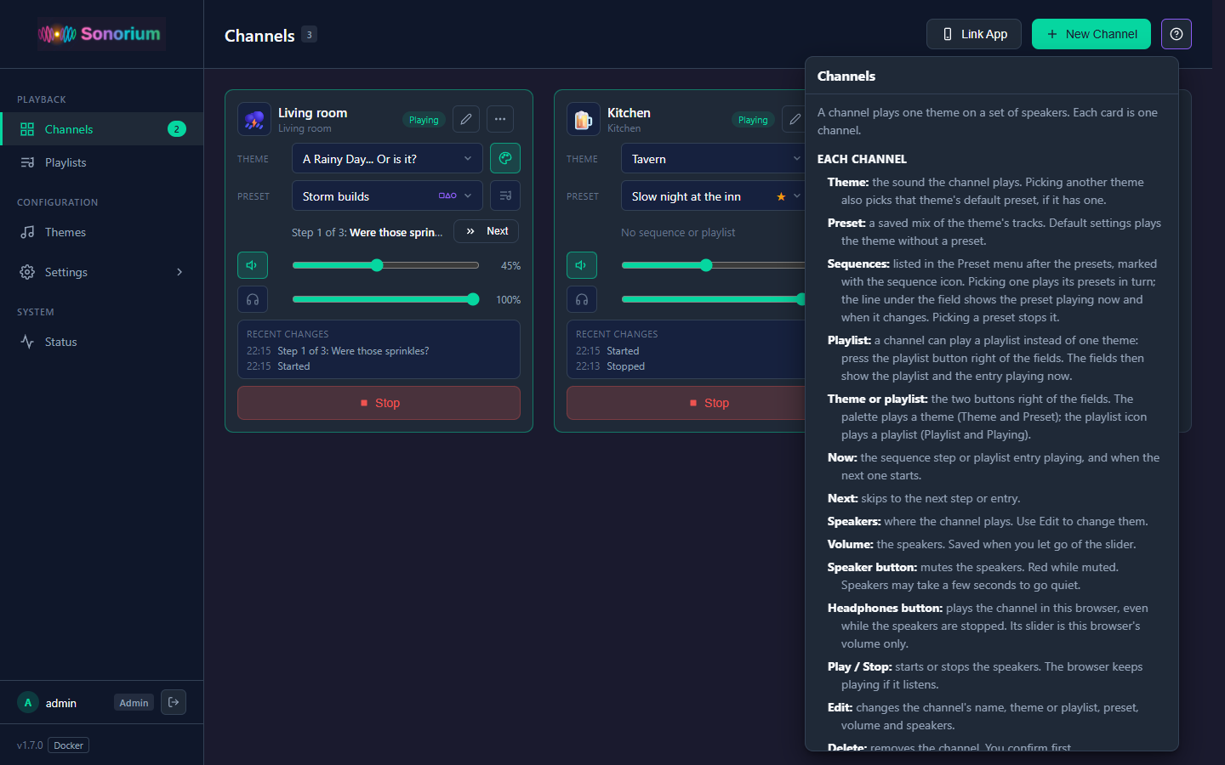Click the Admin role badge
The width and height of the screenshot is (1225, 765).
[134, 703]
